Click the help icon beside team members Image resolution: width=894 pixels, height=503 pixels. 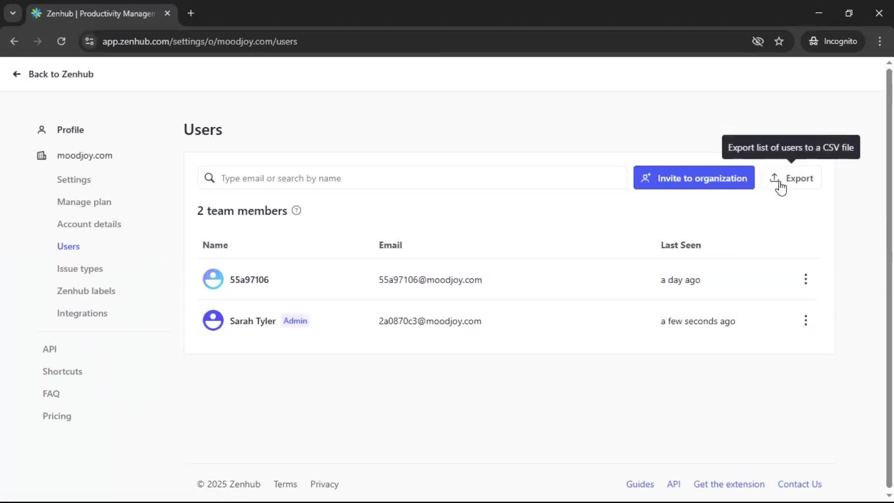[296, 211]
